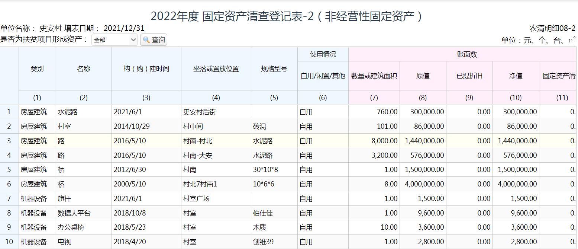Select row number 3 in the table
This screenshot has width=578, height=249.
click(x=9, y=141)
